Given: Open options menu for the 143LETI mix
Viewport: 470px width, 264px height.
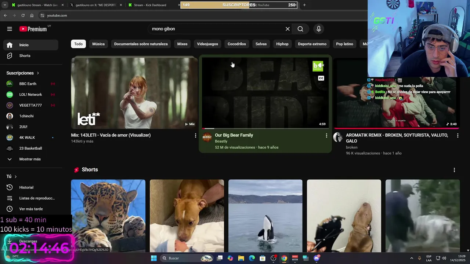Looking at the screenshot, I should pos(195,136).
